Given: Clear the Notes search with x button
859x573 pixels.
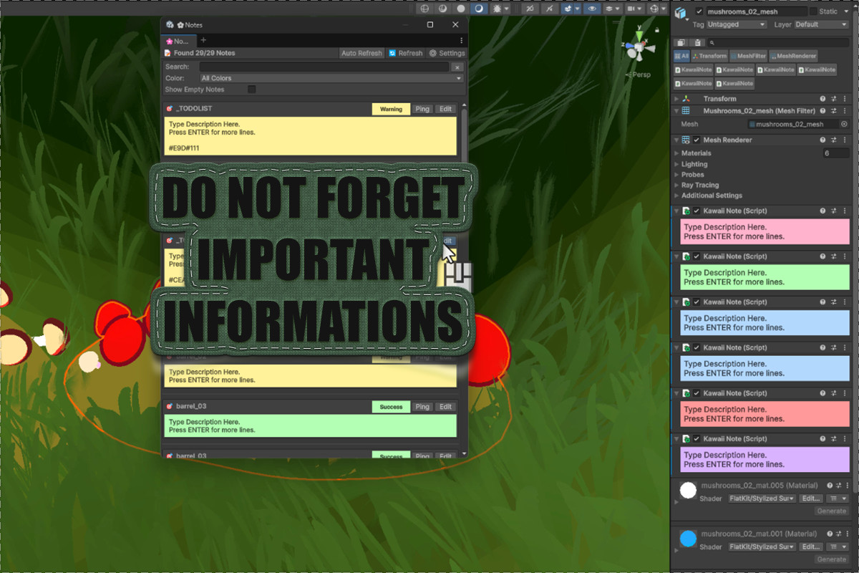Looking at the screenshot, I should [x=458, y=67].
